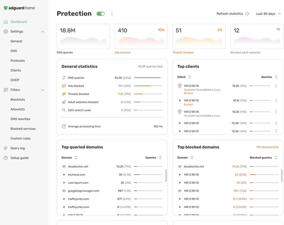Screen dimensions: 284x225
Task: Open the Protection three-dot menu
Action: [112, 14]
